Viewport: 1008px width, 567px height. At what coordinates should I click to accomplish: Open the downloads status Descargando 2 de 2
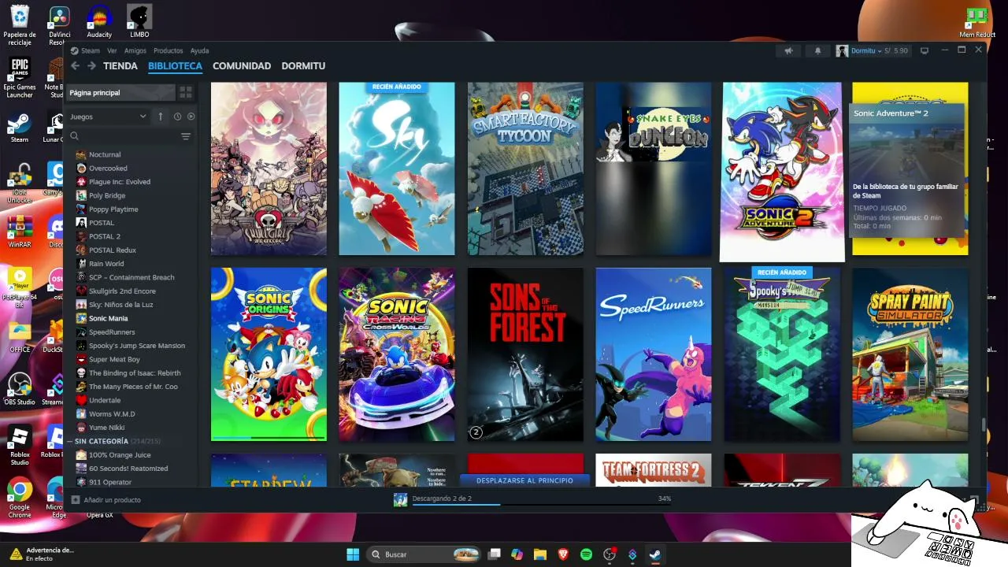[442, 498]
